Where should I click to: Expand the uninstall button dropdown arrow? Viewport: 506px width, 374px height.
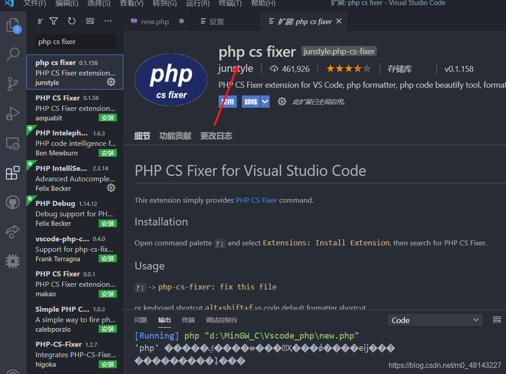tap(265, 102)
